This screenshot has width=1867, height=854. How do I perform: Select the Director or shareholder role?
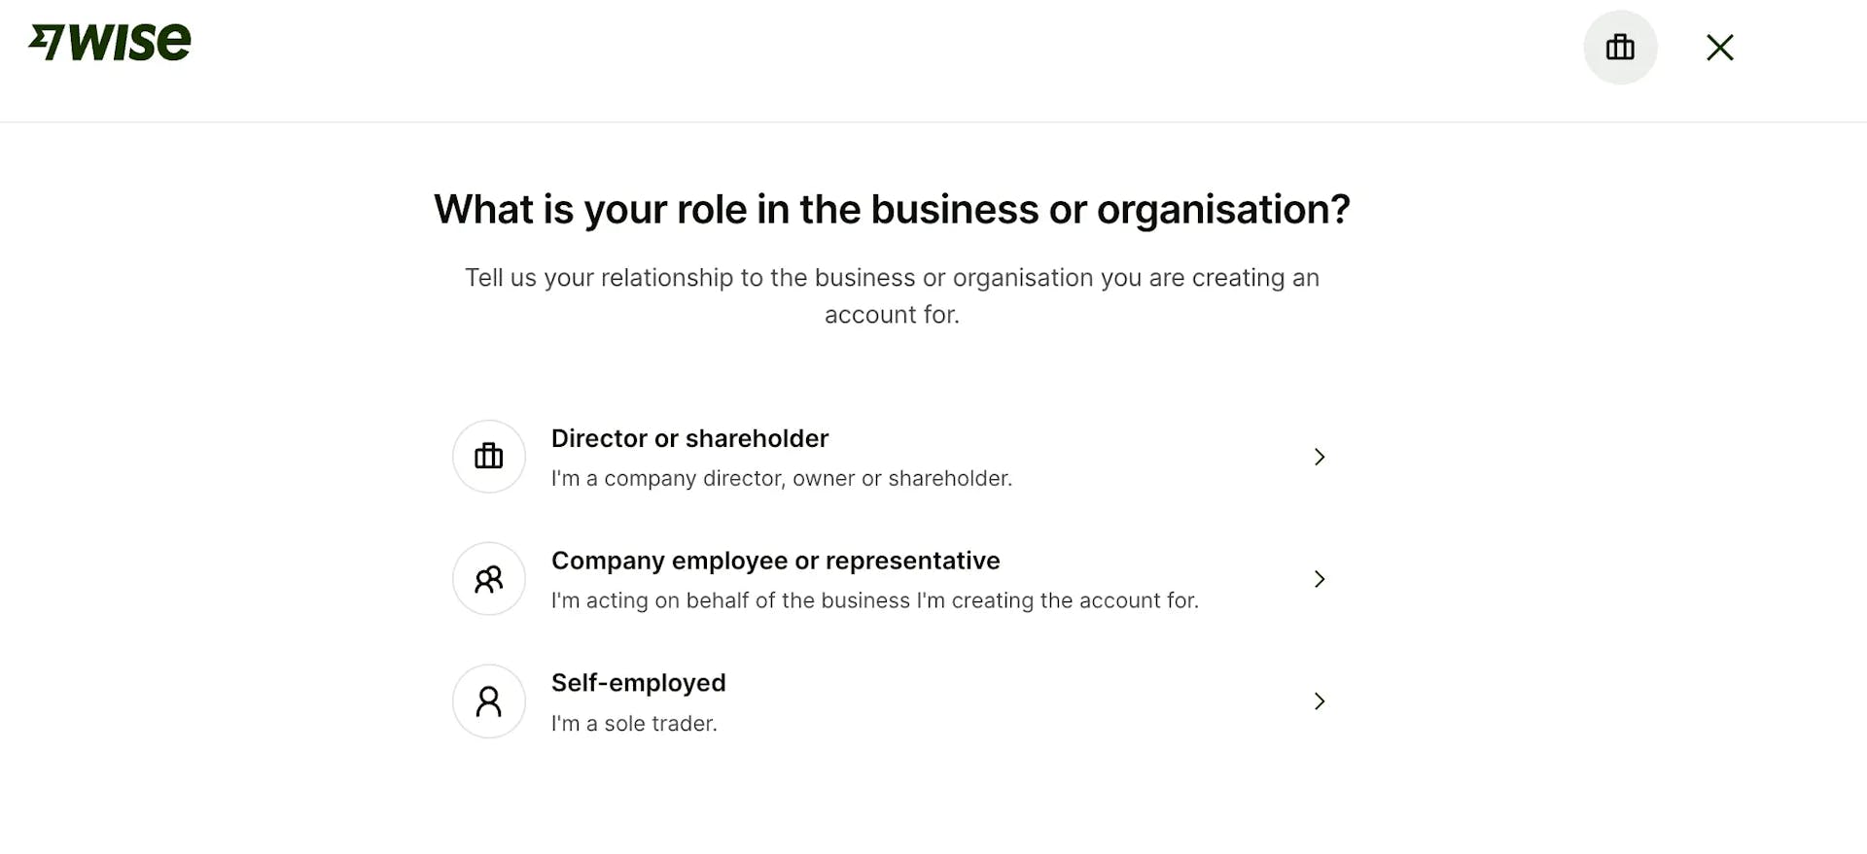point(689,438)
